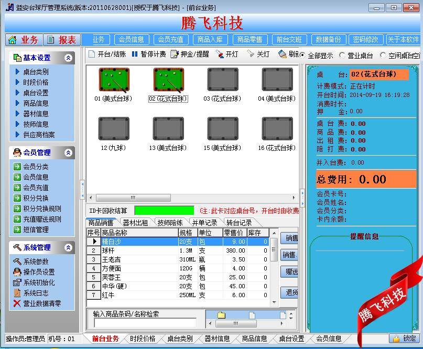Viewport: 423px width, 349px height.
Task: Select the 全部显示 radio button
Action: click(303, 55)
